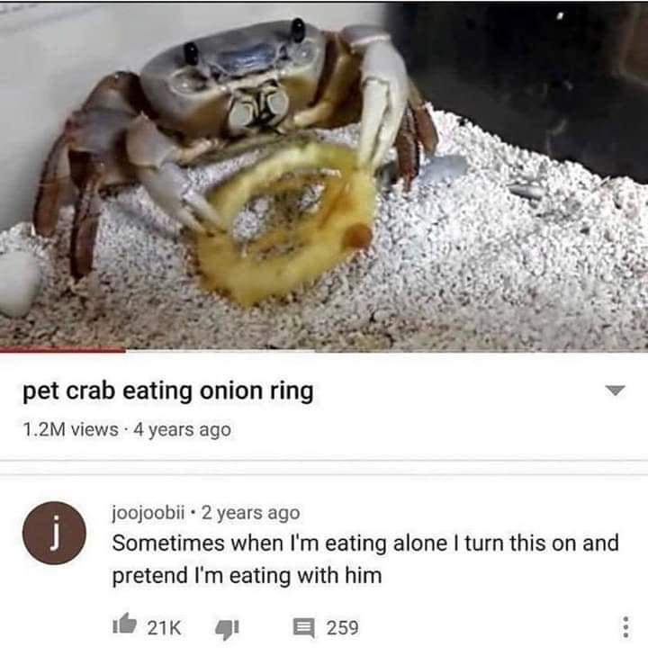Open the three-dot comment options menu
Screen dimensions: 648x656
625,626
